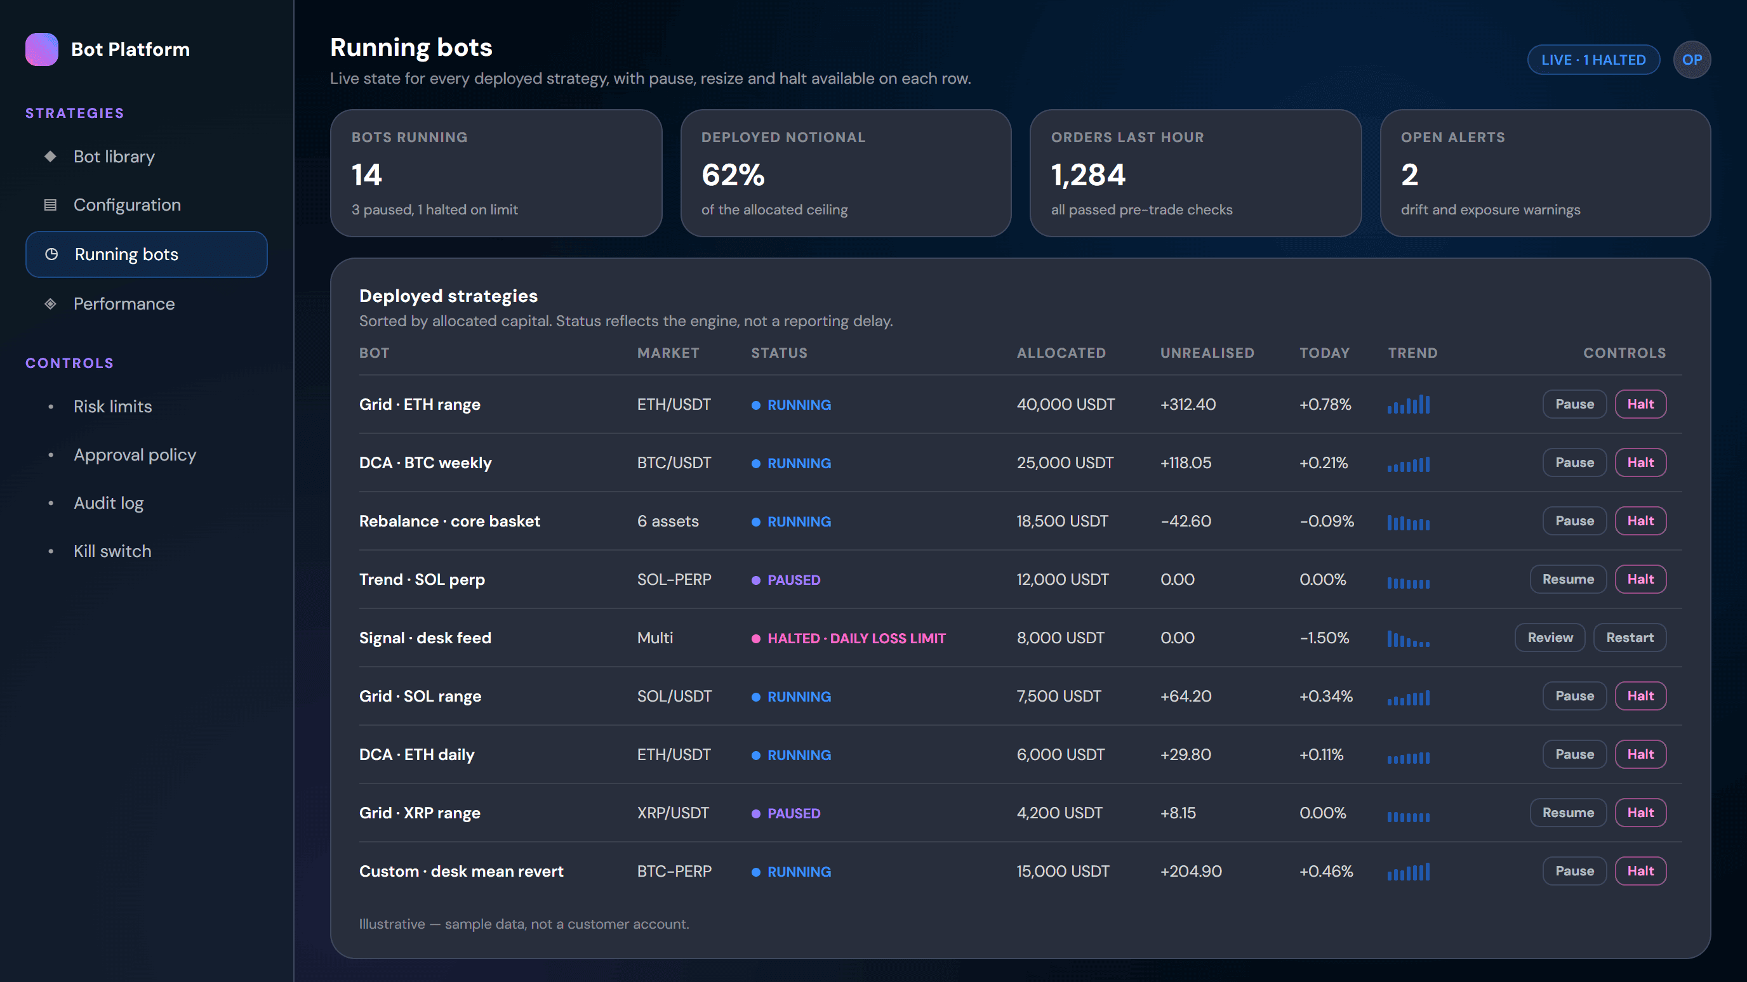Click the 'Bot Platform' brand title
Screen dimensions: 1747x982
point(130,49)
